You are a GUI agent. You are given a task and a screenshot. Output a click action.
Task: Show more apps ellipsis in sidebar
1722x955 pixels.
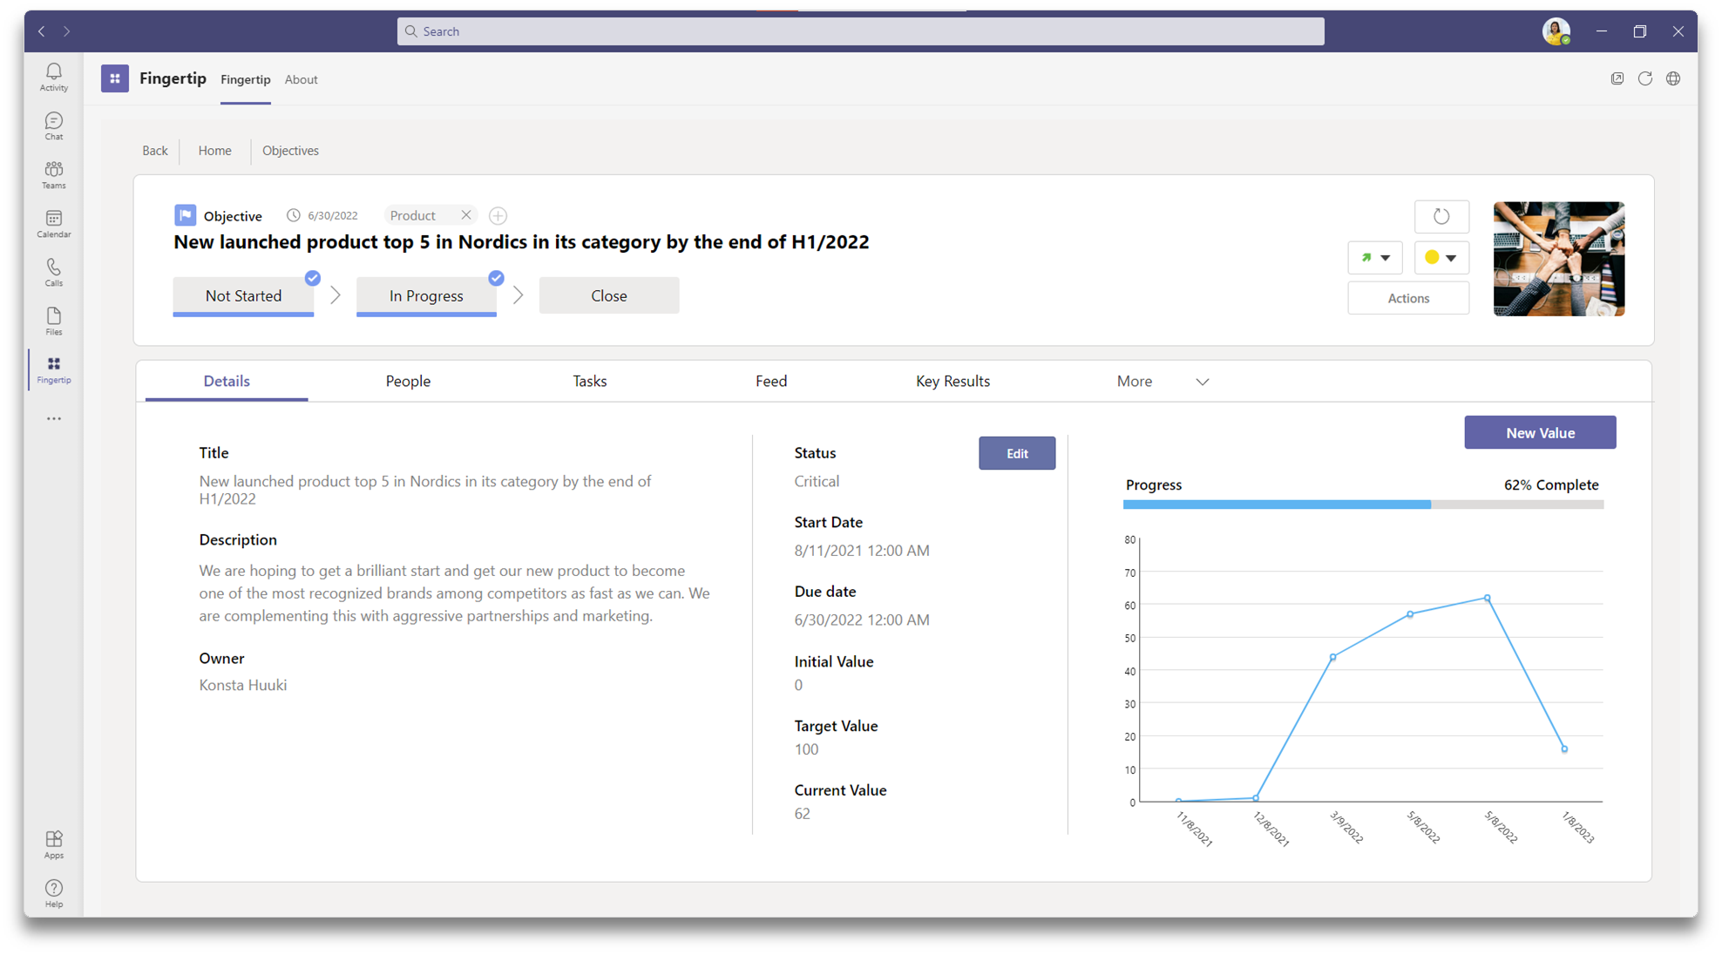point(54,418)
